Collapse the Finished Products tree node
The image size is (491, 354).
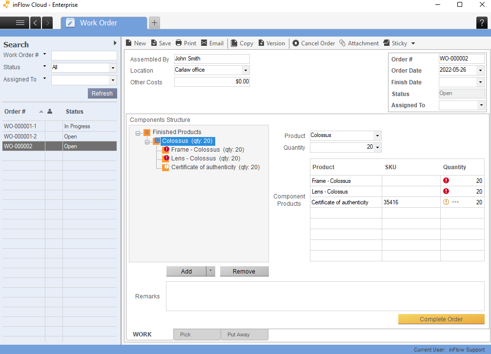click(138, 133)
